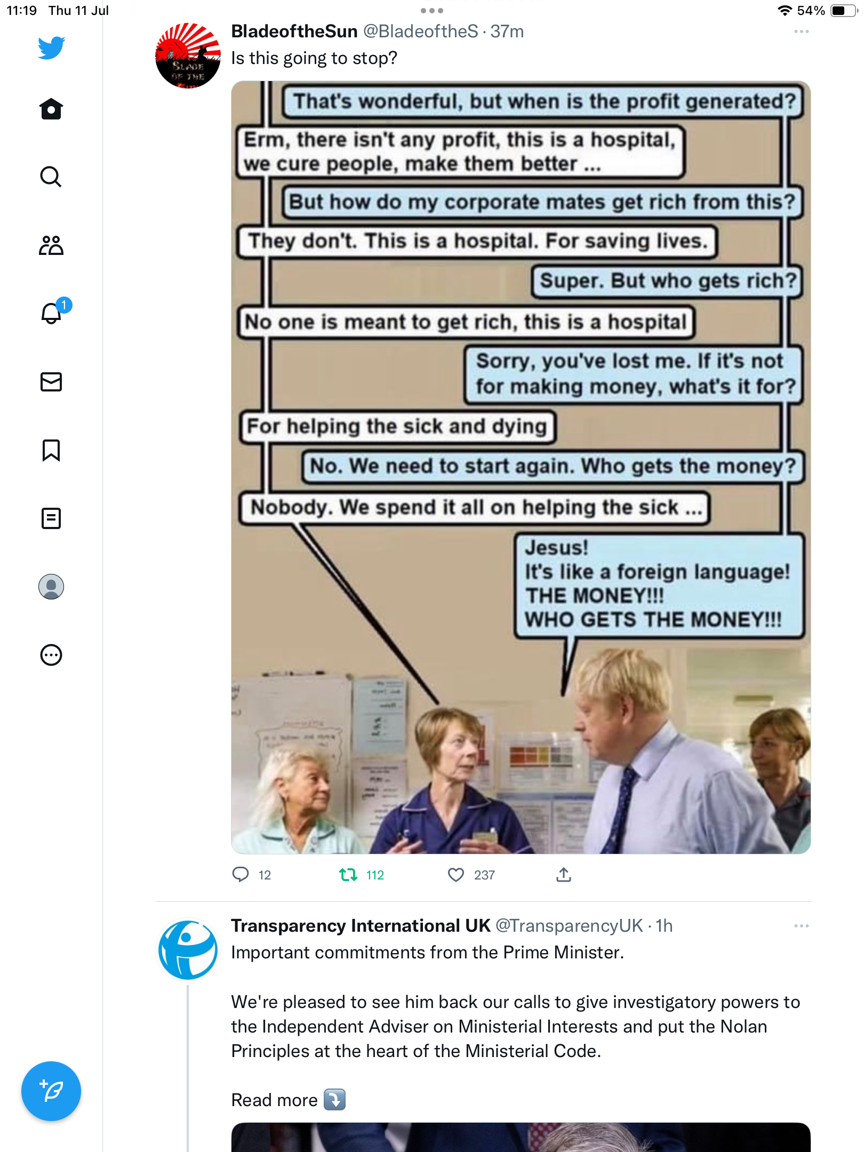Open the Lists icon in sidebar
Screen dimensions: 864x1152
point(51,518)
